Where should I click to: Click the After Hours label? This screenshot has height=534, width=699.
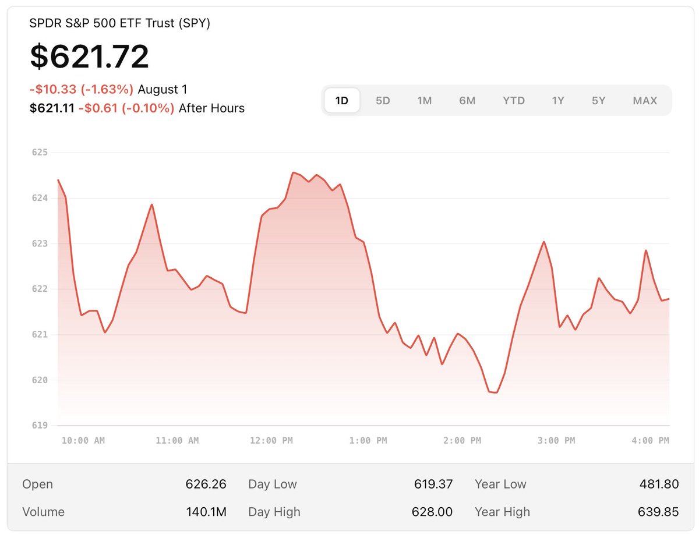(x=211, y=108)
